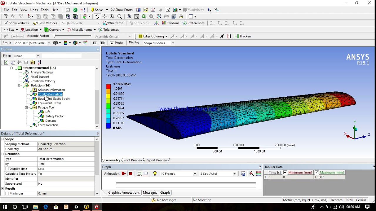
Task: Switch to the Print Preview tab
Action: pos(133,160)
